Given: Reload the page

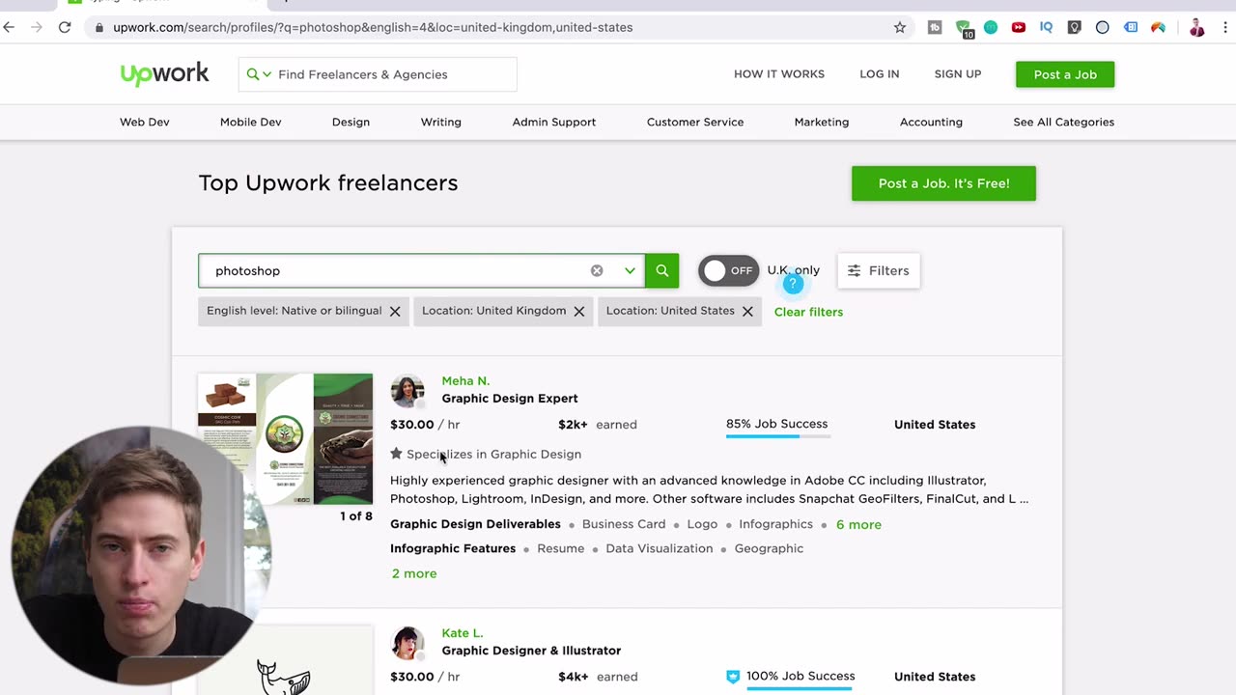Looking at the screenshot, I should coord(65,27).
